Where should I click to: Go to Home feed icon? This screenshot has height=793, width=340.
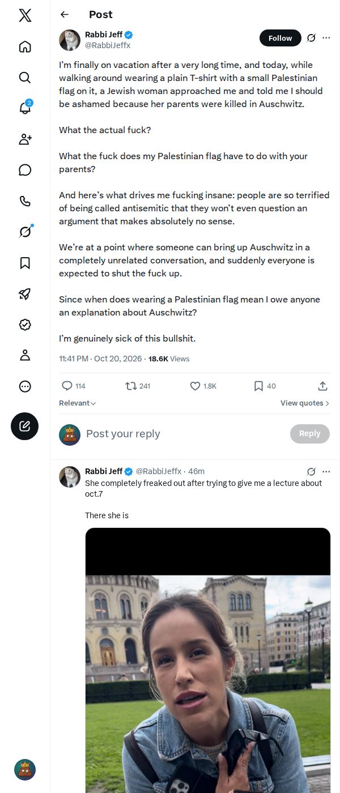pos(25,46)
